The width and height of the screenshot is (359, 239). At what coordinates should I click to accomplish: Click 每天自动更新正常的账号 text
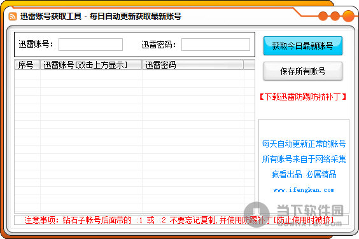pyautogui.click(x=304, y=144)
